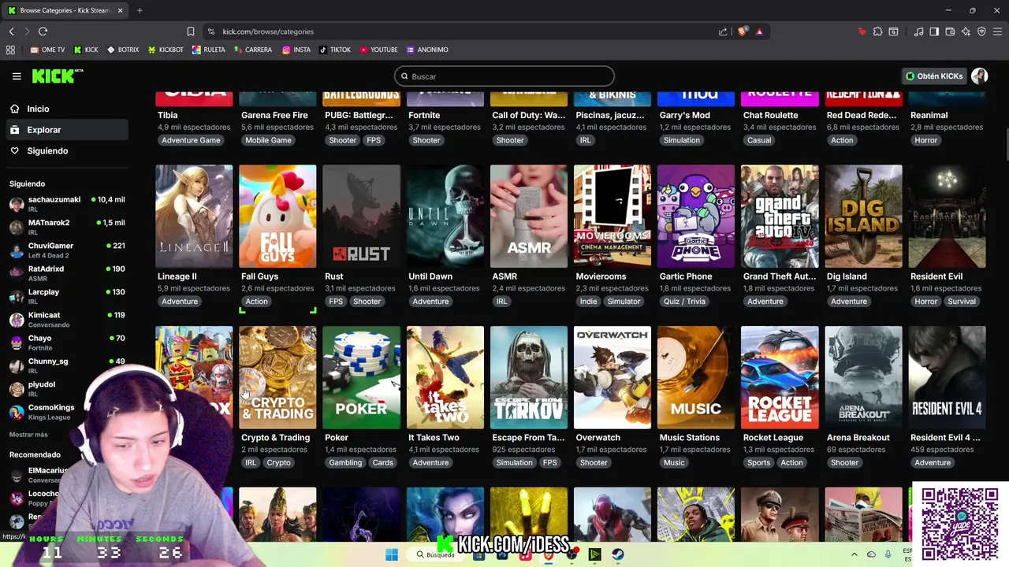1009x567 pixels.
Task: Open MATnarok2 channel in sidebar
Action: click(67, 227)
